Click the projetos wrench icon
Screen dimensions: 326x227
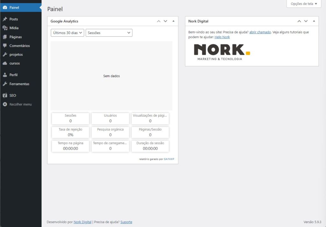click(5, 54)
